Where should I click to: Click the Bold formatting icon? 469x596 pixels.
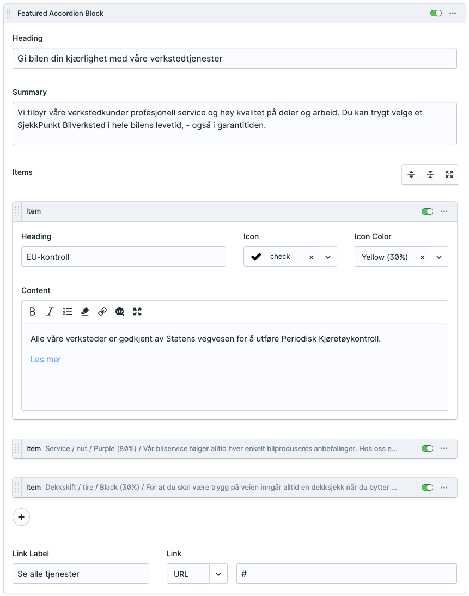point(33,312)
